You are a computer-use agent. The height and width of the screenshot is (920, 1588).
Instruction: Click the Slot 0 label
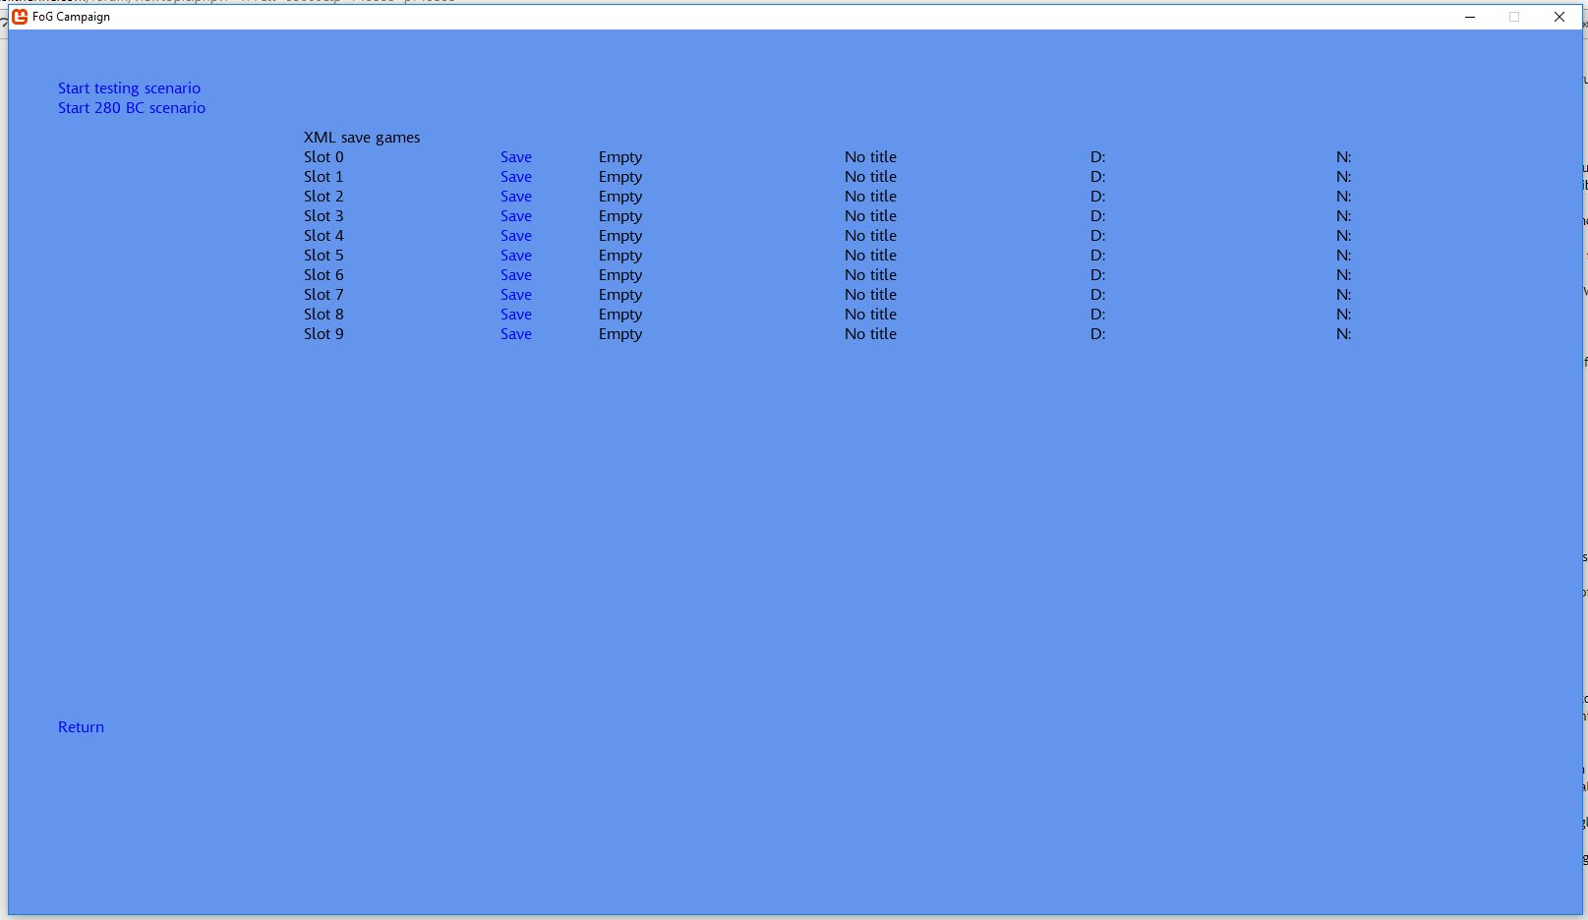[323, 157]
